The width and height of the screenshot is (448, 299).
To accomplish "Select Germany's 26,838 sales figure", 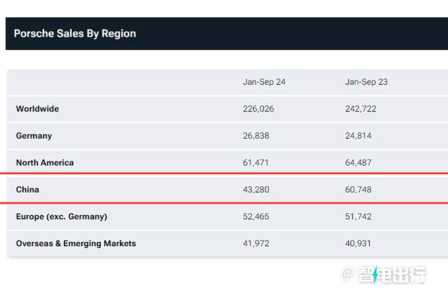I will 256,136.
